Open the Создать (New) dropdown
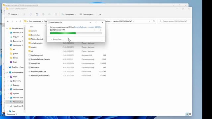212x119 pixels. [x=13, y=14]
